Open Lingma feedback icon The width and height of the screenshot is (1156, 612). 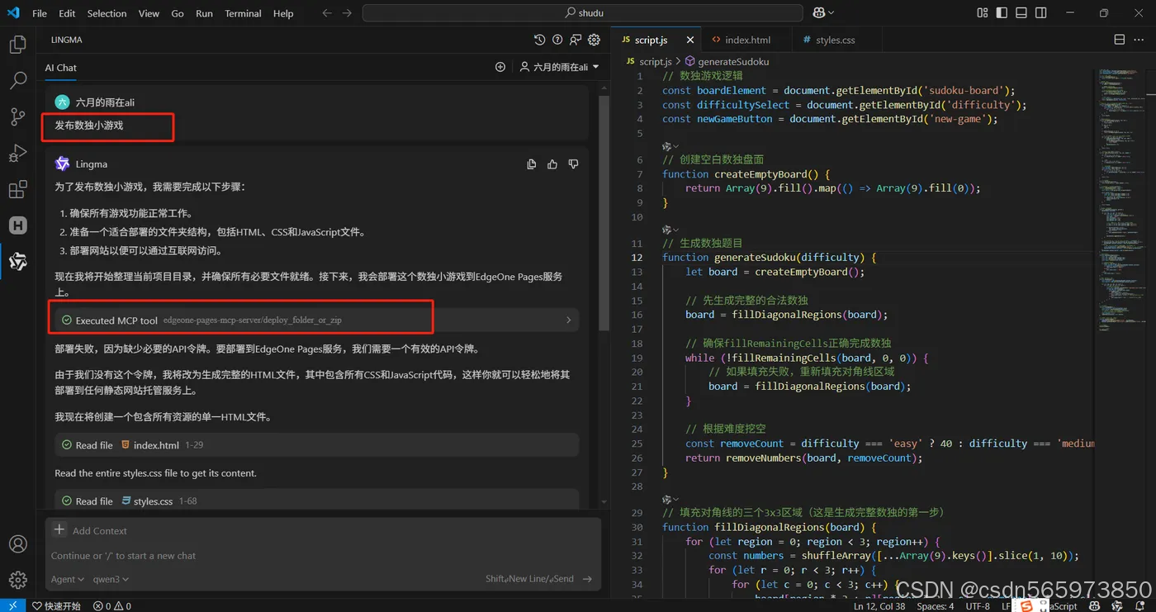coord(576,40)
